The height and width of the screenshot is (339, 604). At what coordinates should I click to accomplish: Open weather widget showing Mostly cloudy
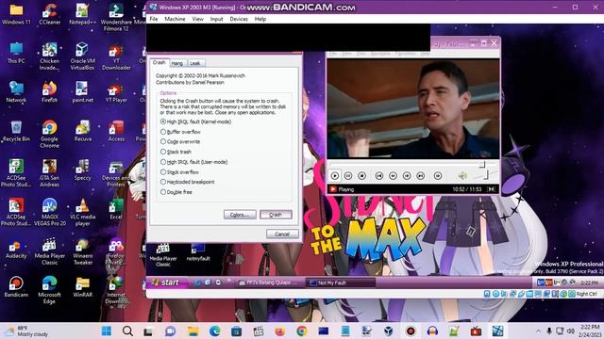click(x=26, y=331)
